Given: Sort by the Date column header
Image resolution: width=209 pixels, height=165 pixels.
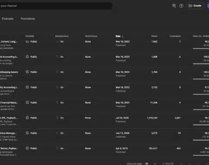Looking at the screenshot, I should point(119,36).
